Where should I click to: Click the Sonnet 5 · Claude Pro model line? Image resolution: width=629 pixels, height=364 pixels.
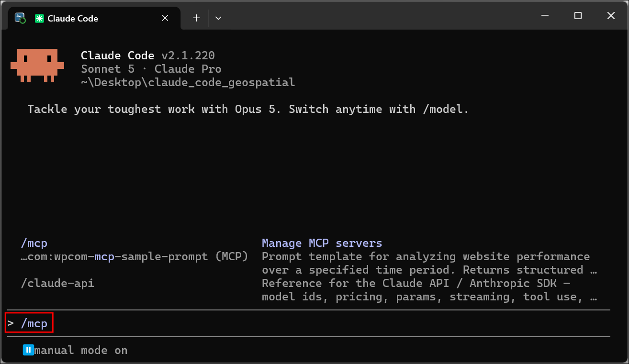(151, 69)
